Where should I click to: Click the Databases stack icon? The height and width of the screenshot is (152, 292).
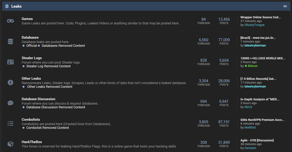10,42
